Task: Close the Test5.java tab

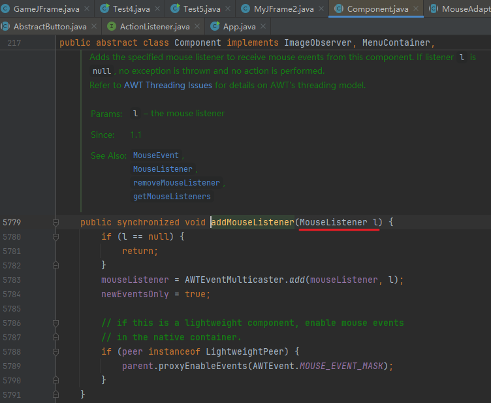Action: tap(228, 8)
